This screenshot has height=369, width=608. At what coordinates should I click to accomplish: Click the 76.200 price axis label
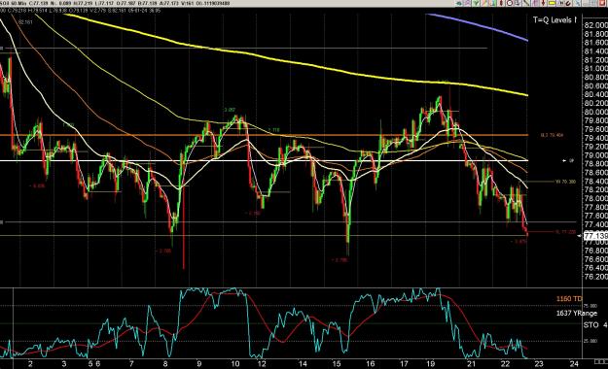(x=595, y=277)
